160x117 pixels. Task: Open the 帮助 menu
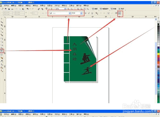pos(86,5)
